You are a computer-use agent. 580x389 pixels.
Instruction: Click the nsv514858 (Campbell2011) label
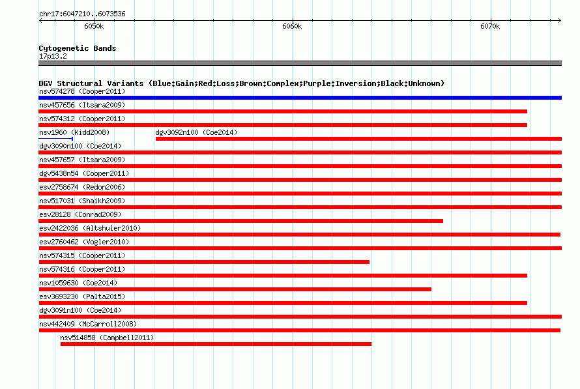tap(107, 338)
